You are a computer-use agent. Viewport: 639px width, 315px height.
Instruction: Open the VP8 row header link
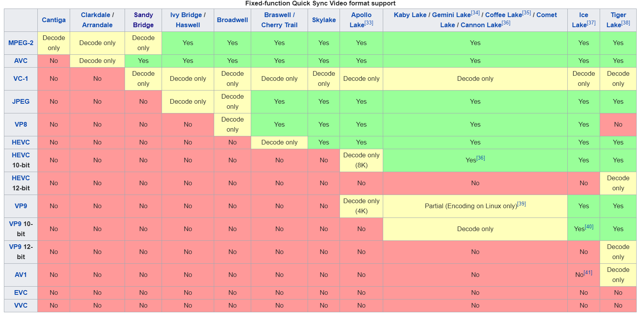point(21,124)
